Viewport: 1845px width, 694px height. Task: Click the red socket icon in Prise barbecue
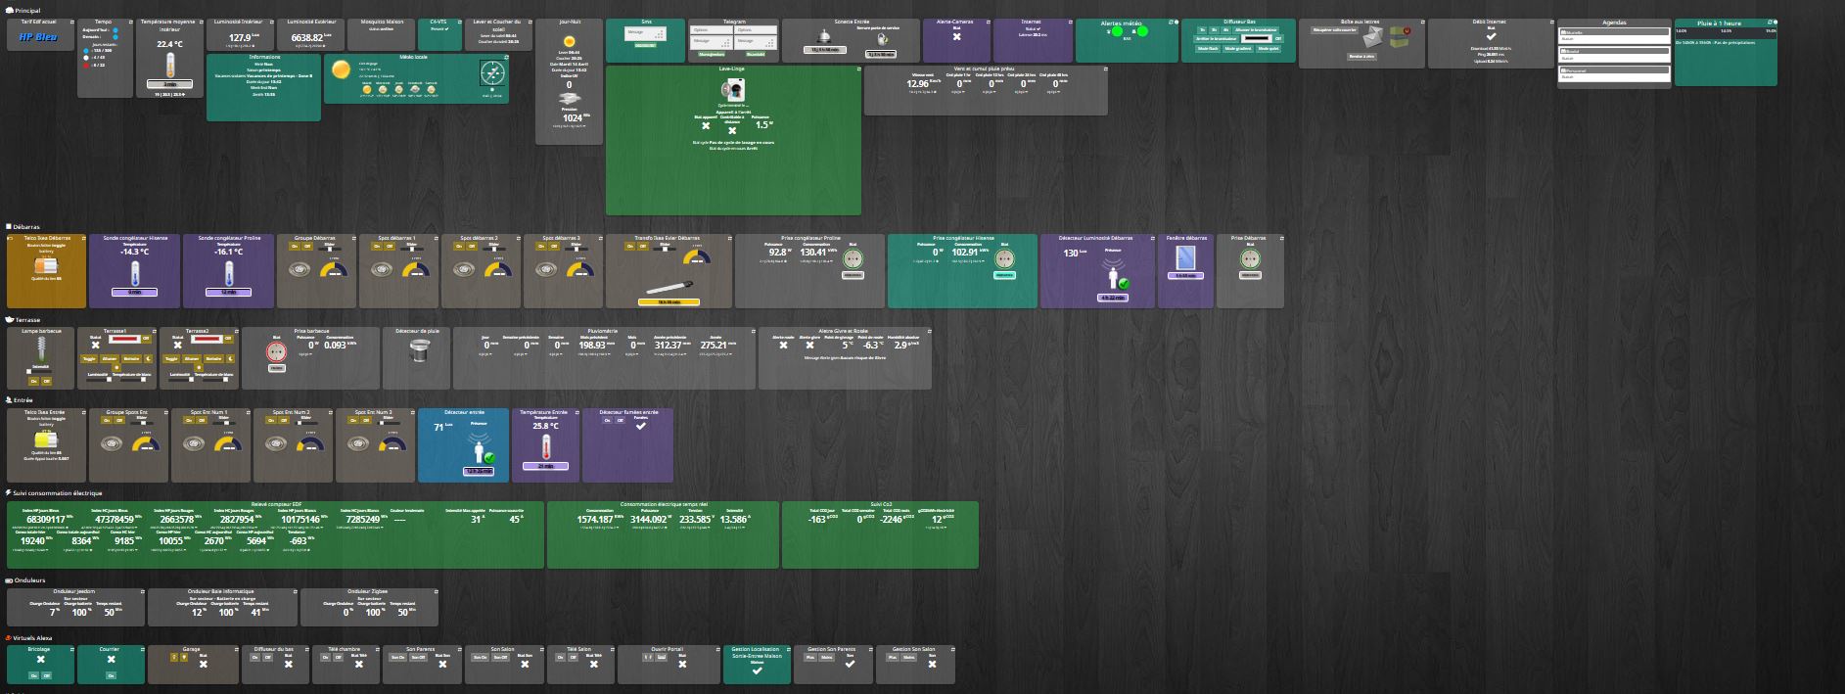tap(277, 352)
